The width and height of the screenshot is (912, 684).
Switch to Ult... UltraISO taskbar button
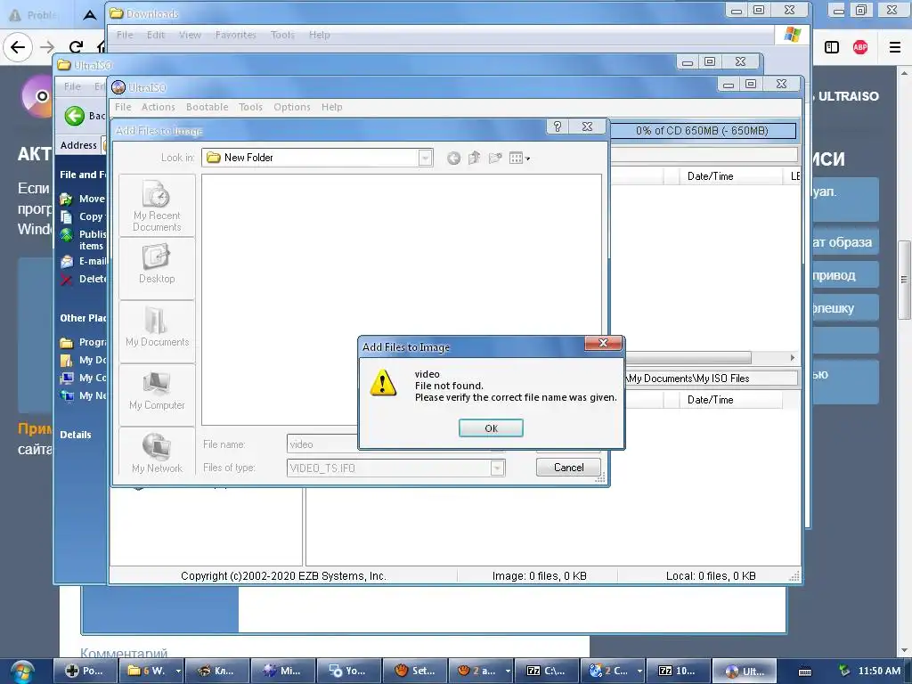pos(745,671)
